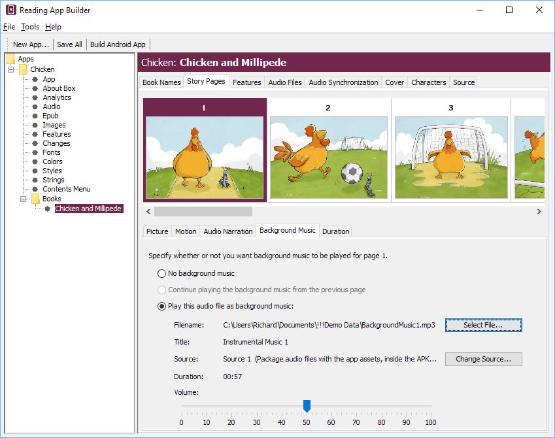Viewport: 555px width, 438px height.
Task: Click Build Android App toolbar button
Action: tap(118, 44)
